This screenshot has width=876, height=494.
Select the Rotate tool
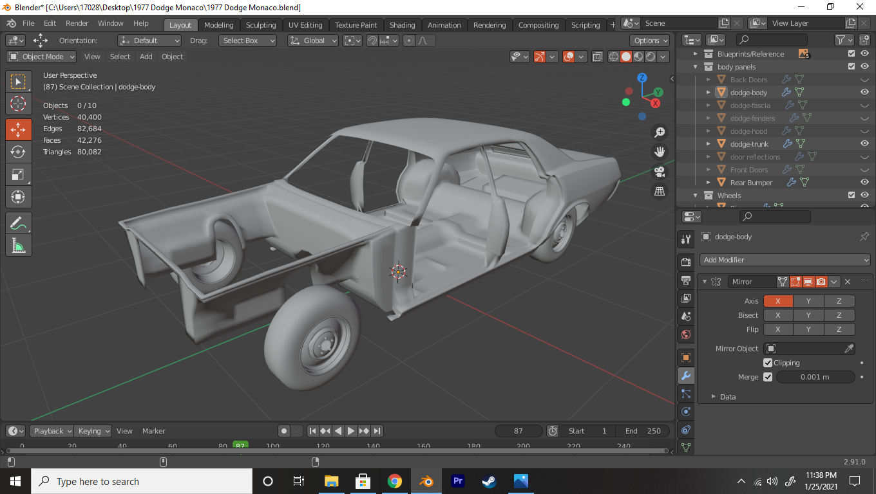pyautogui.click(x=18, y=152)
